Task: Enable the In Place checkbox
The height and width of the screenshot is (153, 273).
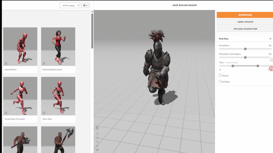Action: click(x=220, y=81)
